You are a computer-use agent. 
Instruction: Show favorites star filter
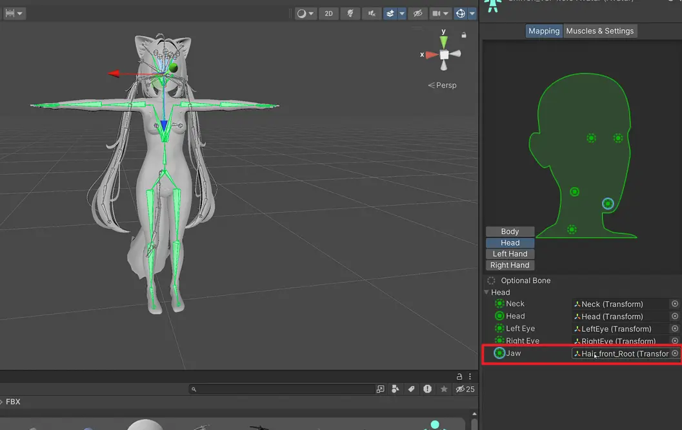tap(444, 389)
